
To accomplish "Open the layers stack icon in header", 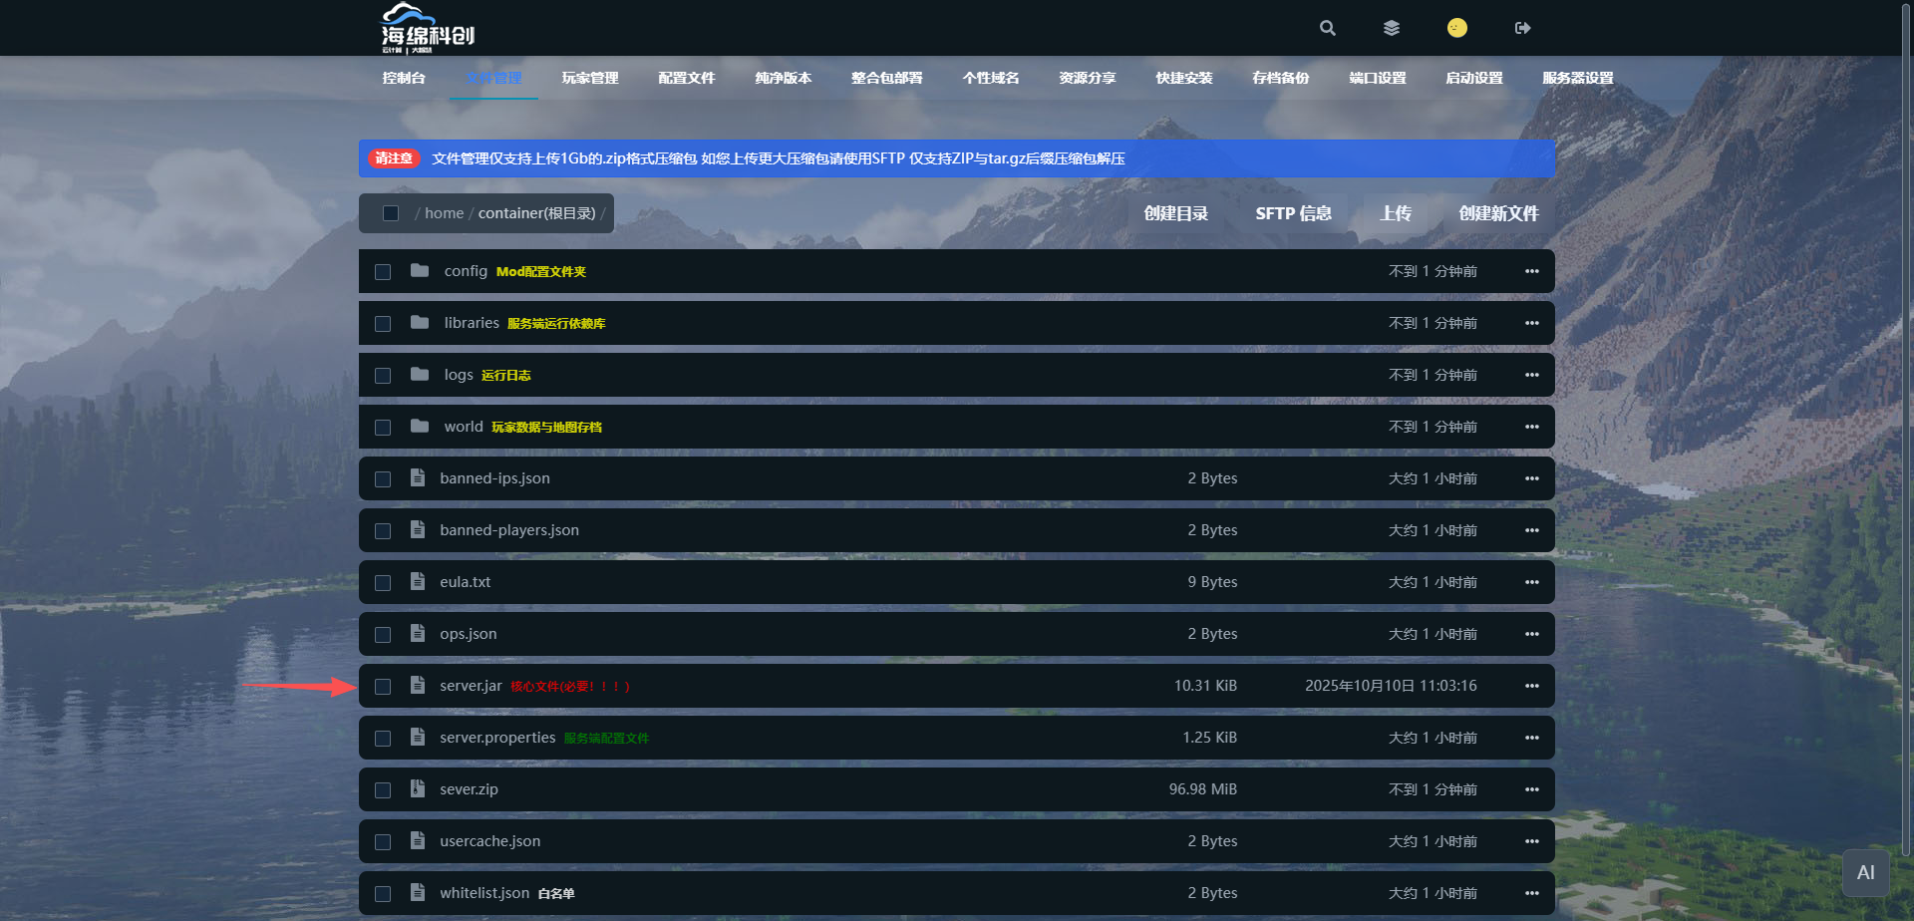I will click(x=1392, y=28).
